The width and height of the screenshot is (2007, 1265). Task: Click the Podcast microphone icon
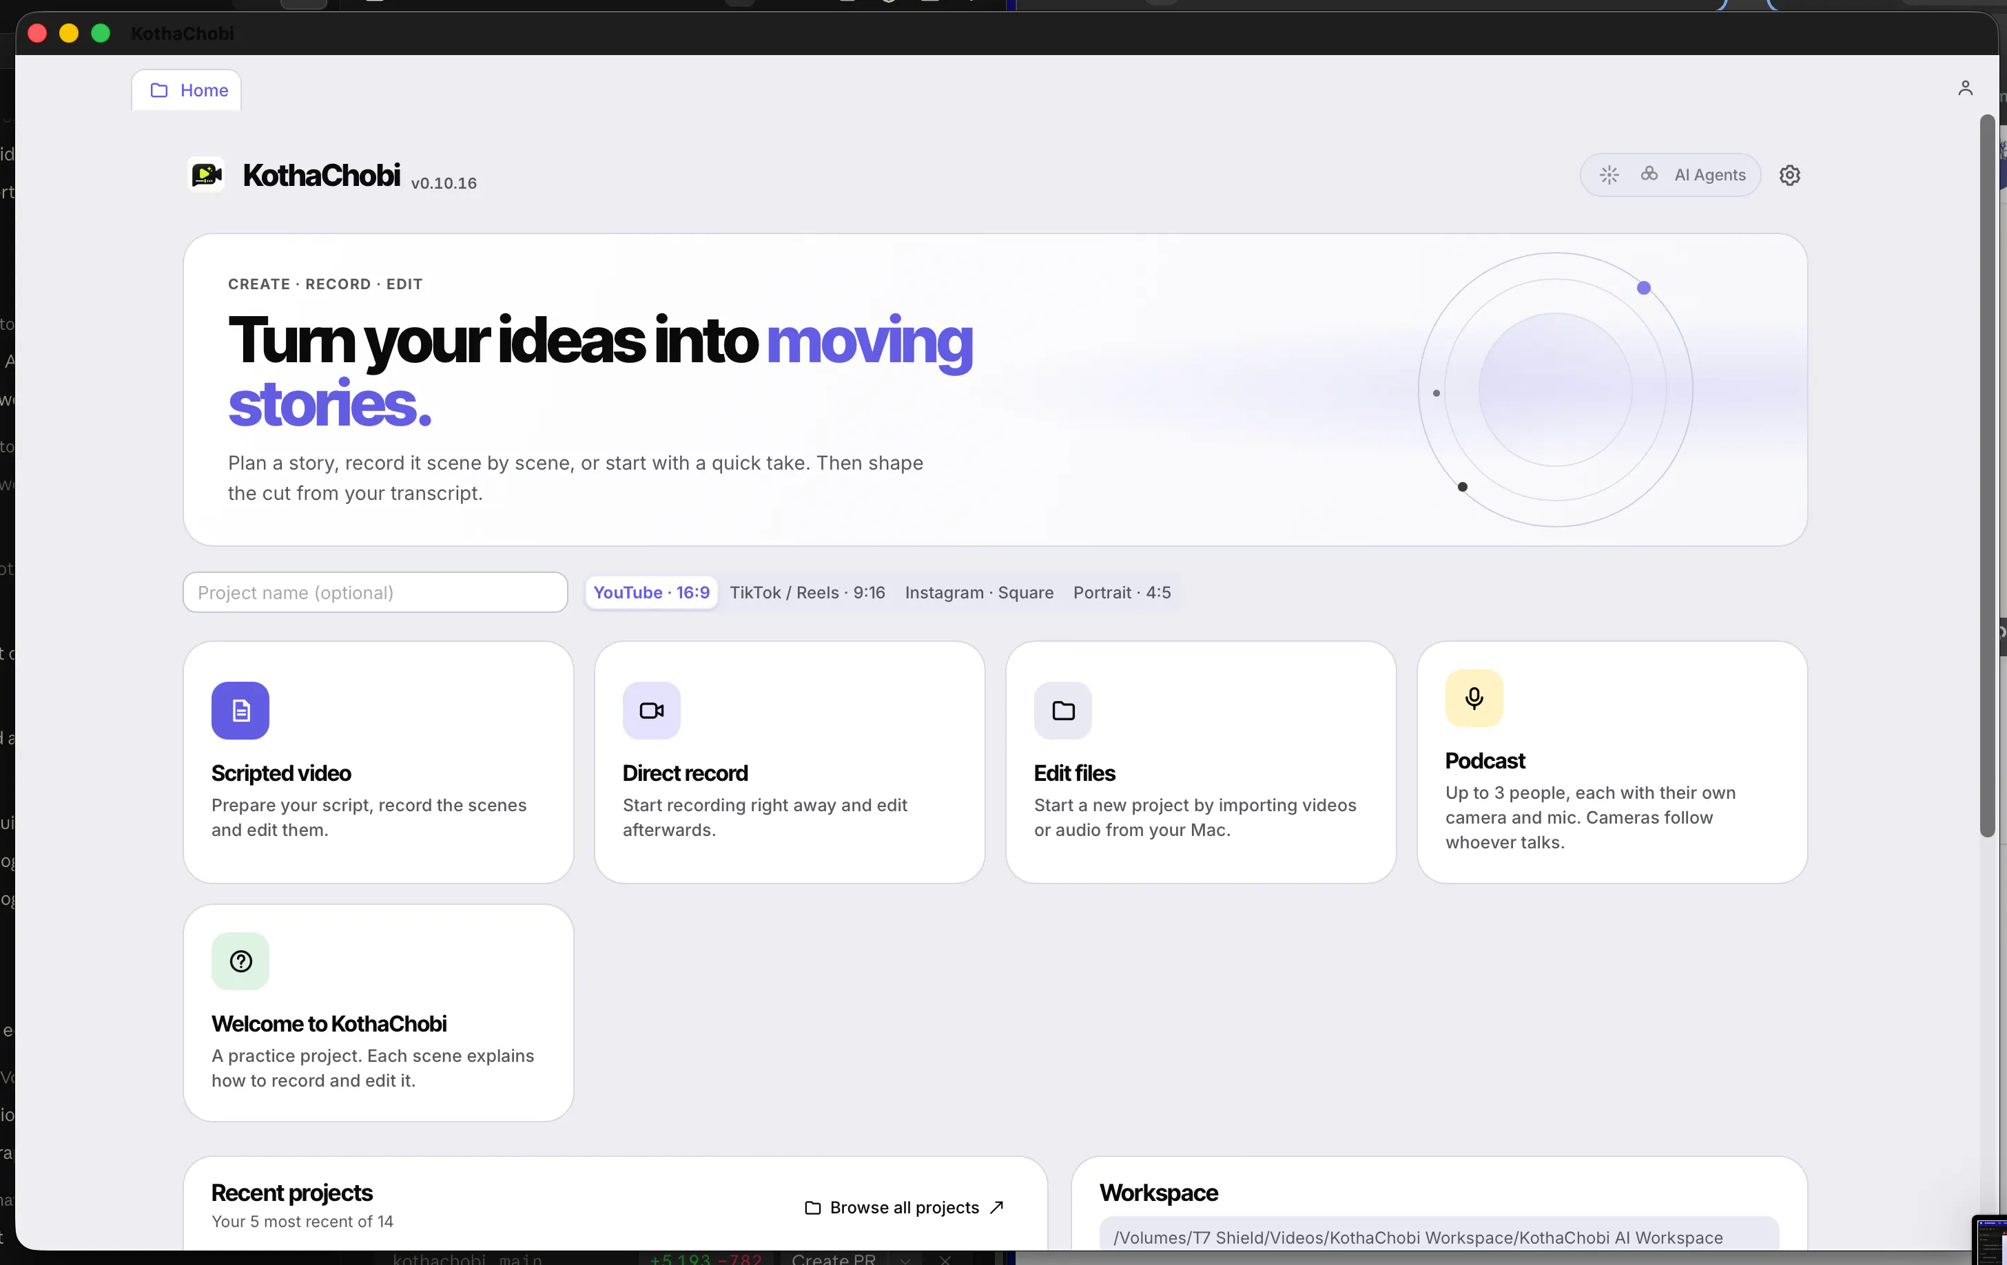(1474, 698)
